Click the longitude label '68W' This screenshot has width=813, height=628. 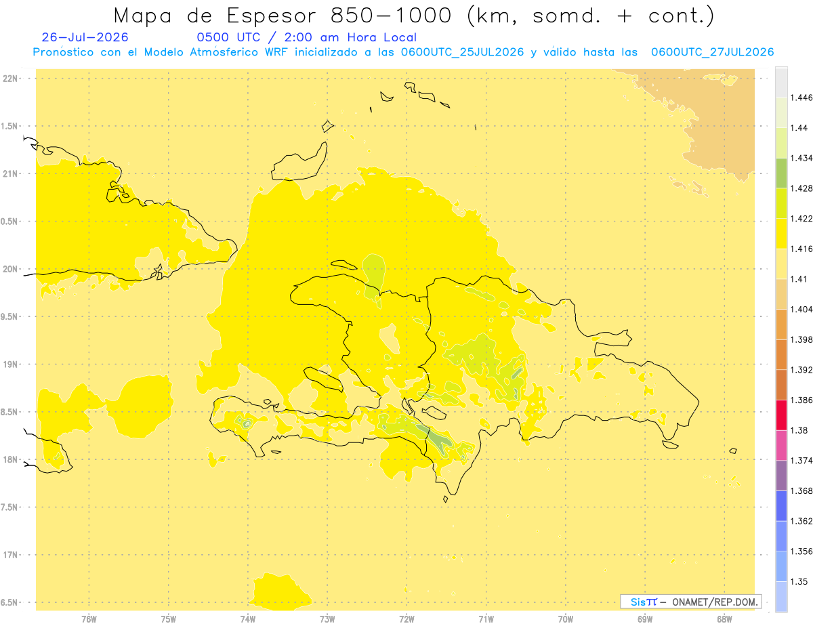(724, 619)
